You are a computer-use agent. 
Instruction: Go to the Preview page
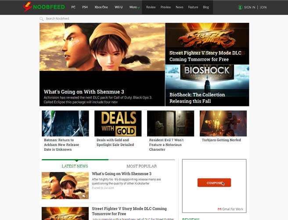[166, 7]
